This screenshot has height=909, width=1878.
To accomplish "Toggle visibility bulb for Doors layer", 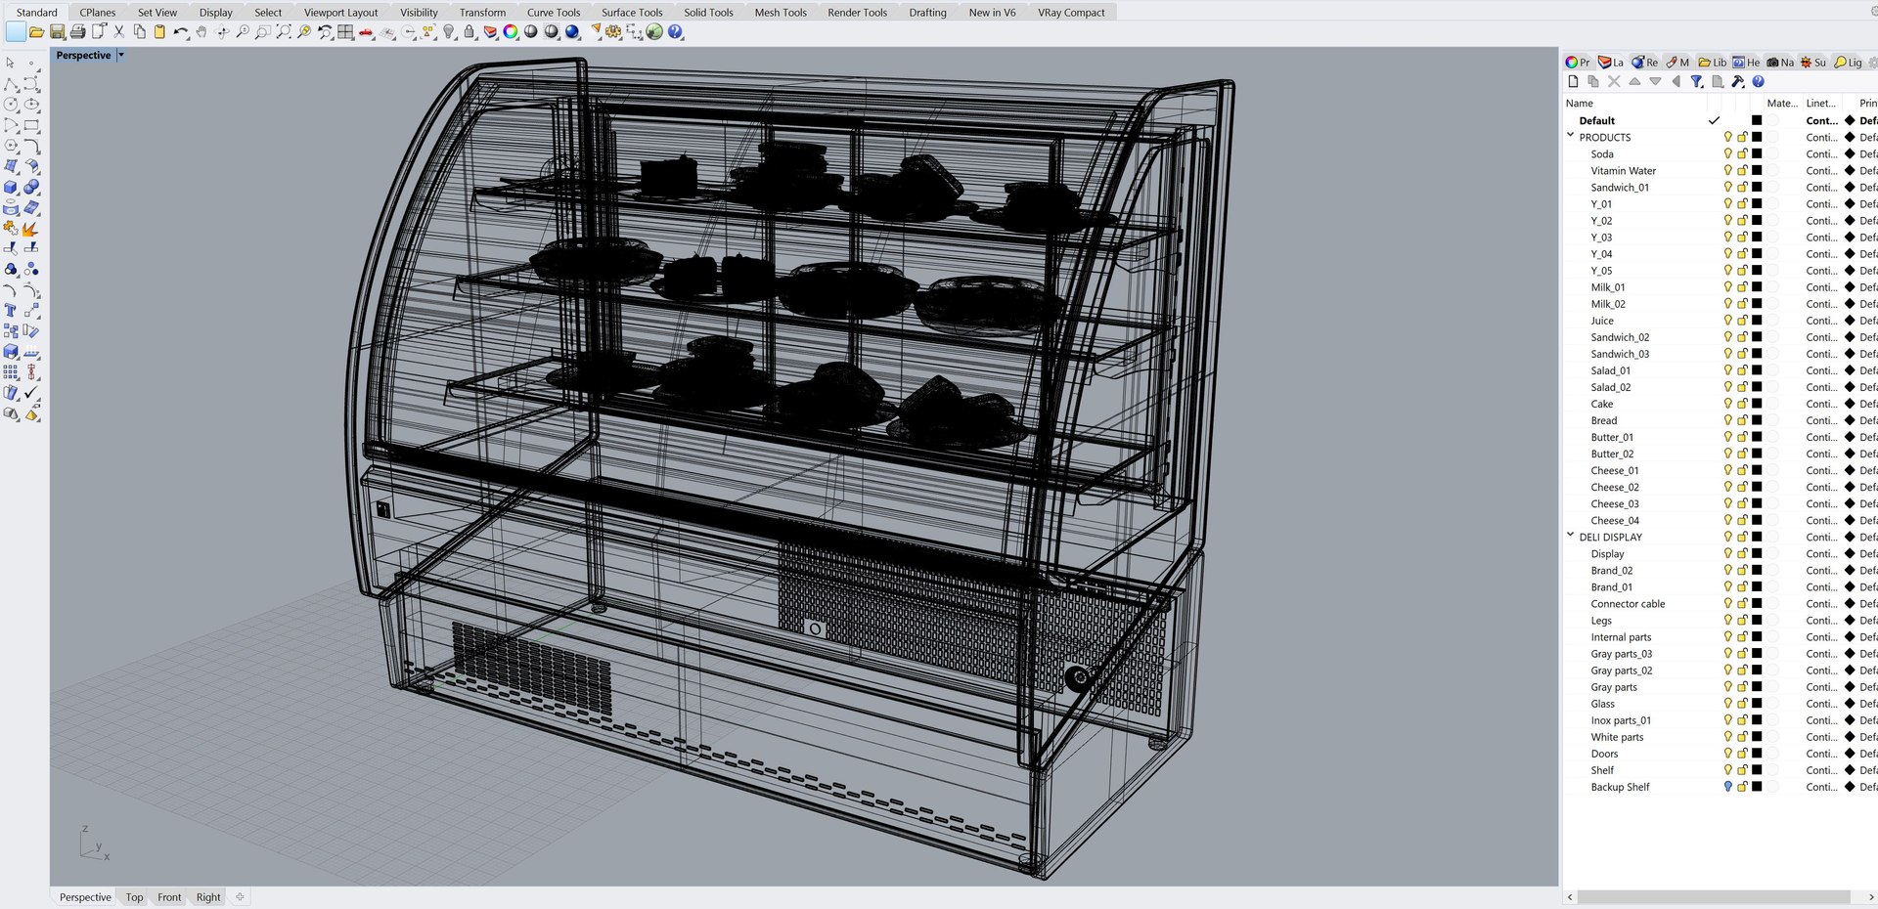I will 1728,754.
